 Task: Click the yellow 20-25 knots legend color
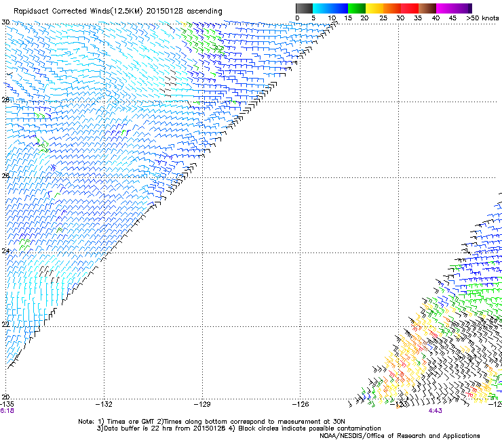pos(374,8)
